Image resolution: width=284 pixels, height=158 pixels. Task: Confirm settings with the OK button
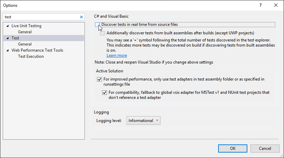(x=232, y=148)
